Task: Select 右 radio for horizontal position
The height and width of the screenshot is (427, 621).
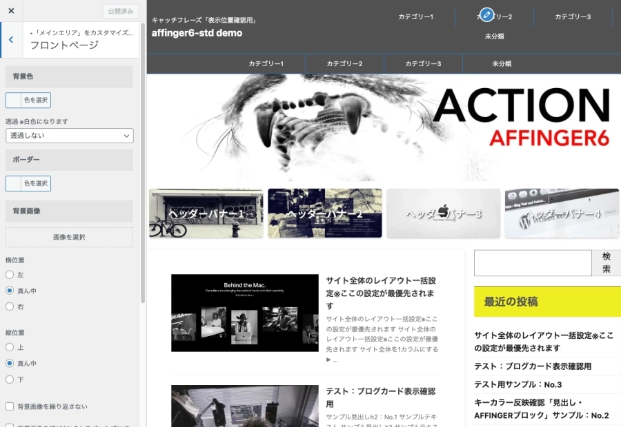Action: 10,306
